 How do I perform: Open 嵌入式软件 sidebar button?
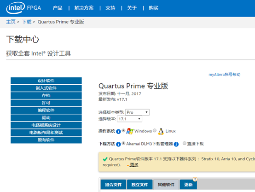coord(46,88)
